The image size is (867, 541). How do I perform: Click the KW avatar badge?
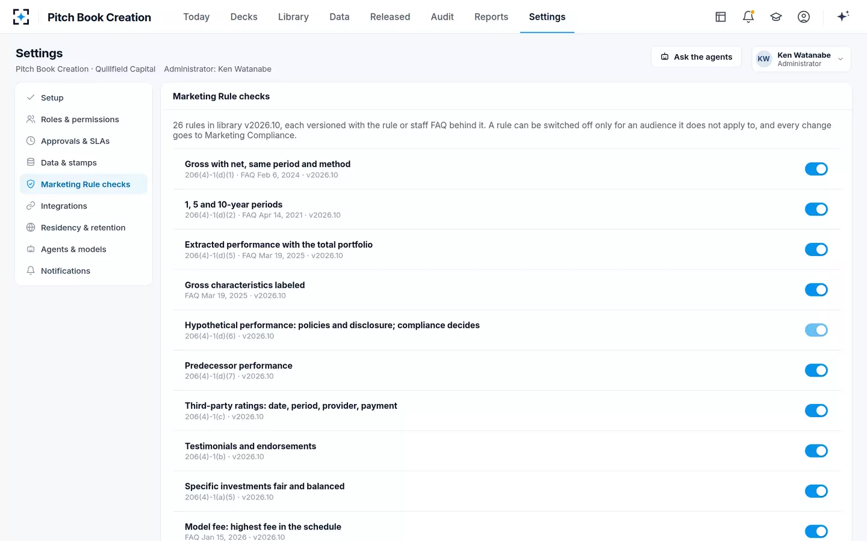point(764,59)
